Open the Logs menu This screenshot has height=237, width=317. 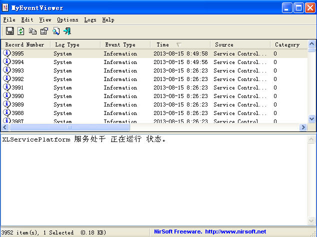pos(90,20)
